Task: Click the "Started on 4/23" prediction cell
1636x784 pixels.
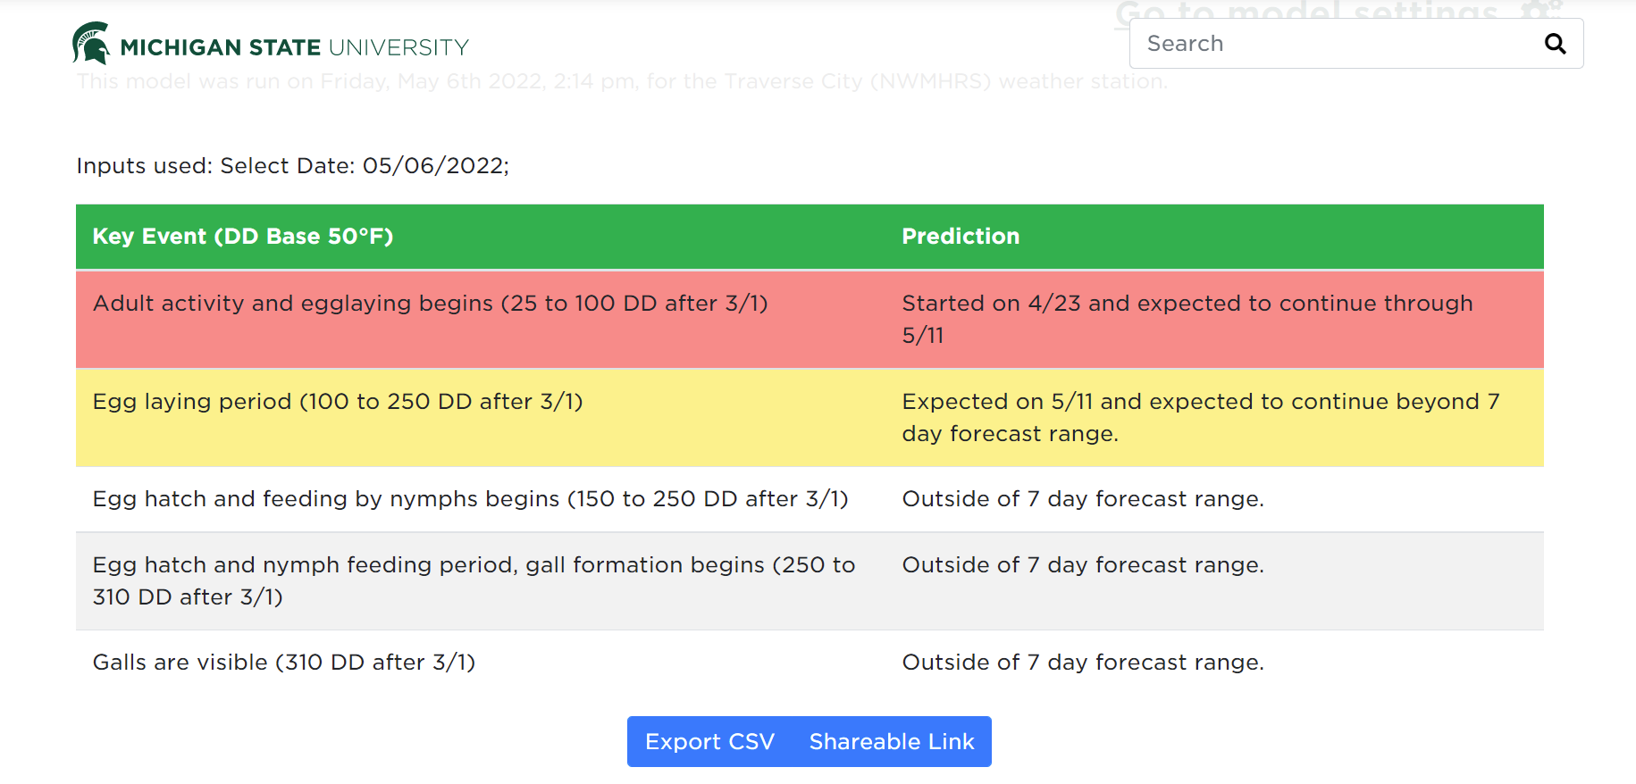Action: point(1187,319)
